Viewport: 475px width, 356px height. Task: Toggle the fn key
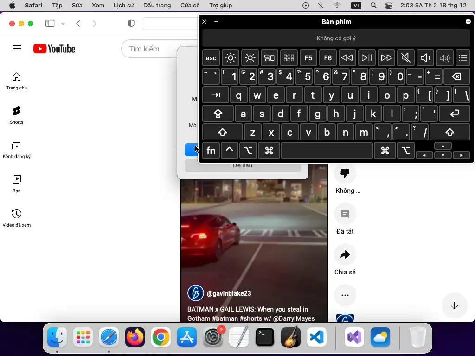tap(211, 151)
